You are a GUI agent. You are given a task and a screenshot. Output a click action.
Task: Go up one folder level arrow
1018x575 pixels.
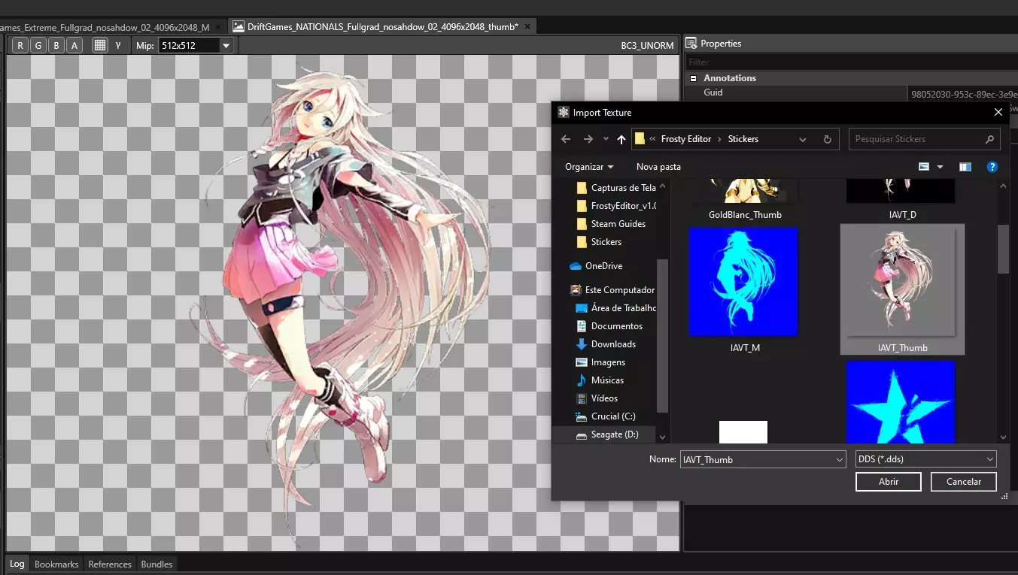click(x=621, y=139)
